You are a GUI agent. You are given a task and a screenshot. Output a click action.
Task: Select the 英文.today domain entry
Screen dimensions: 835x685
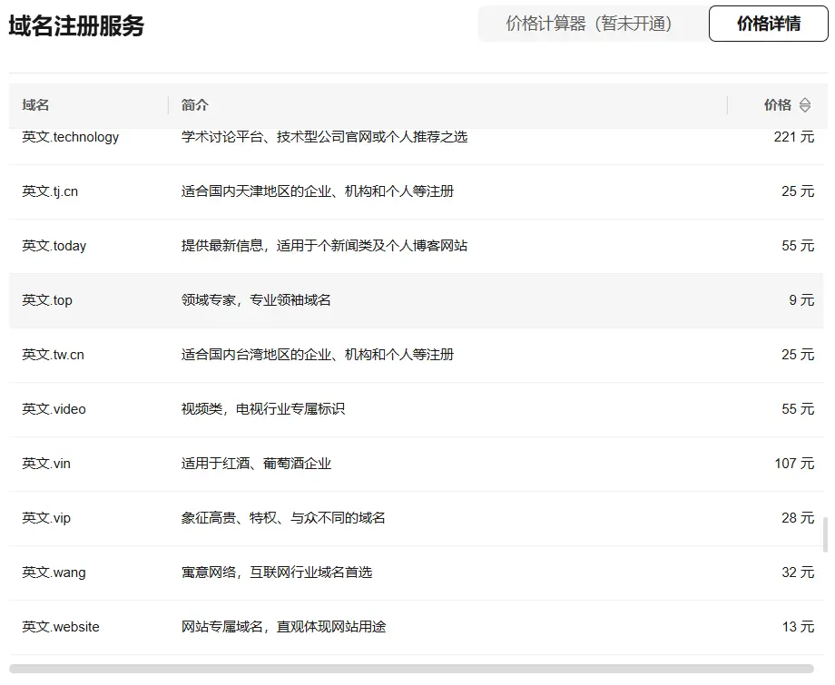click(x=54, y=246)
